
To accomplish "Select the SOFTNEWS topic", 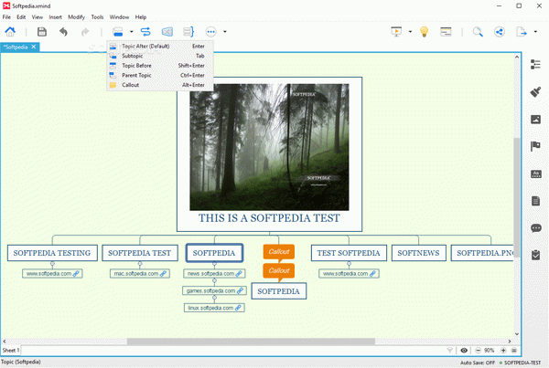I will pos(418,253).
